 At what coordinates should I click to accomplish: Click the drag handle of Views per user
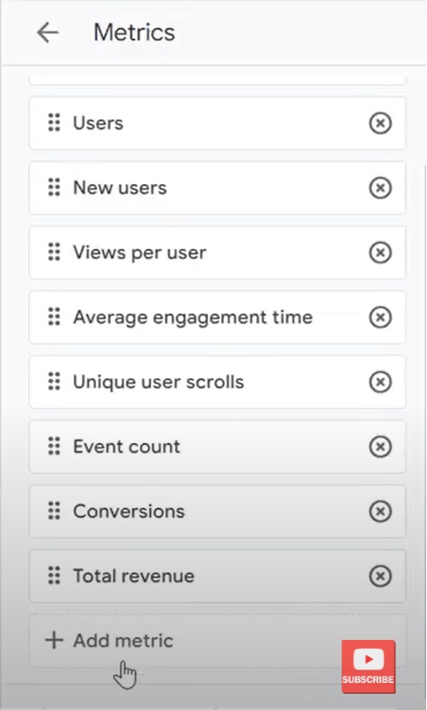(54, 253)
